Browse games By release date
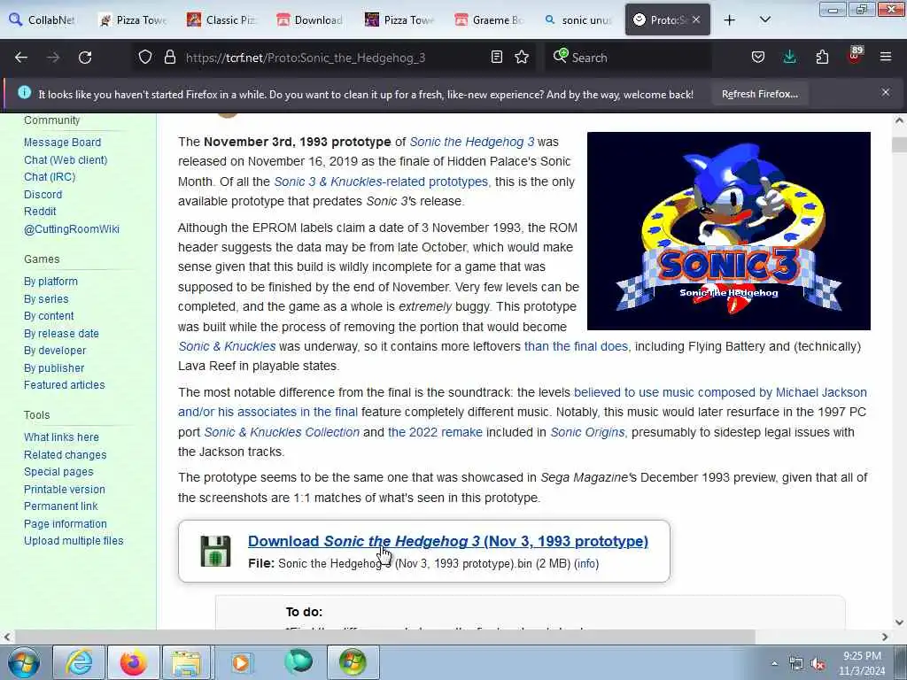This screenshot has height=680, width=907. pyautogui.click(x=61, y=334)
